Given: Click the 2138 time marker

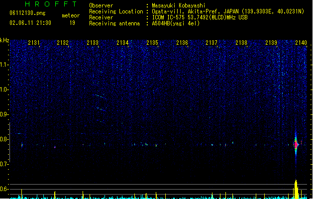Looking at the screenshot, I should point(241,43).
